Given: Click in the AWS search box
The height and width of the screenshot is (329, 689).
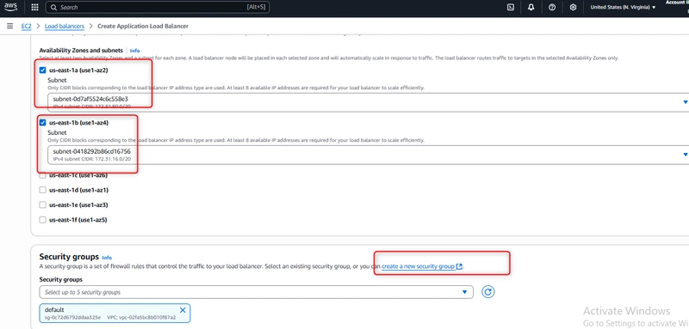Looking at the screenshot, I should 158,8.
